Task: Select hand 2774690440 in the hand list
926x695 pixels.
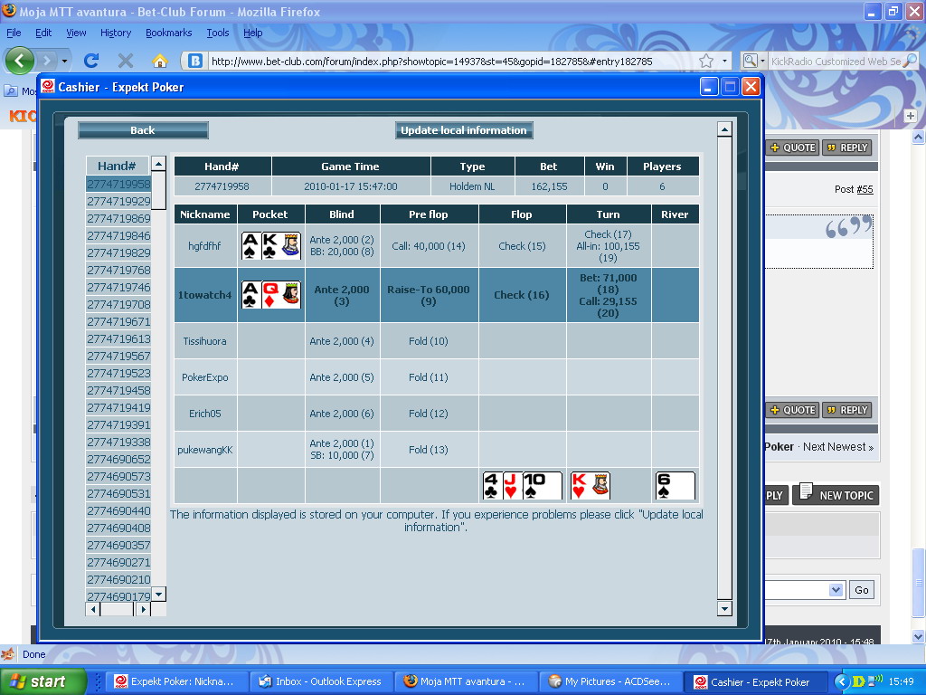Action: [118, 510]
